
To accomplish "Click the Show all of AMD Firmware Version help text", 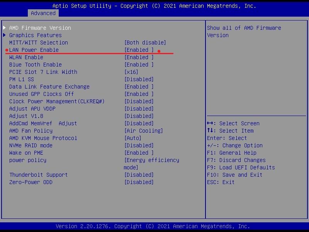I will tap(244, 32).
